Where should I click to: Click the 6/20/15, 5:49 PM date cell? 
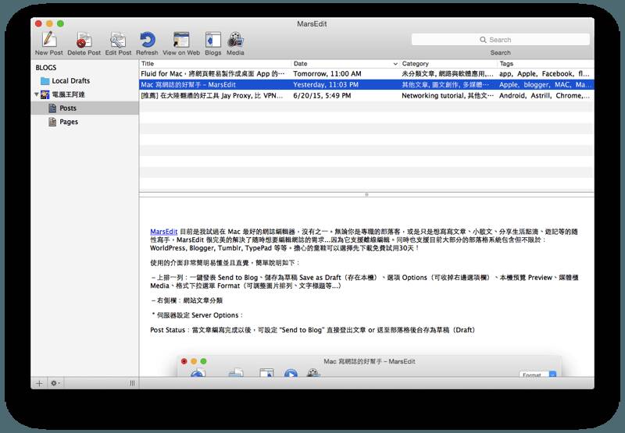pos(322,95)
